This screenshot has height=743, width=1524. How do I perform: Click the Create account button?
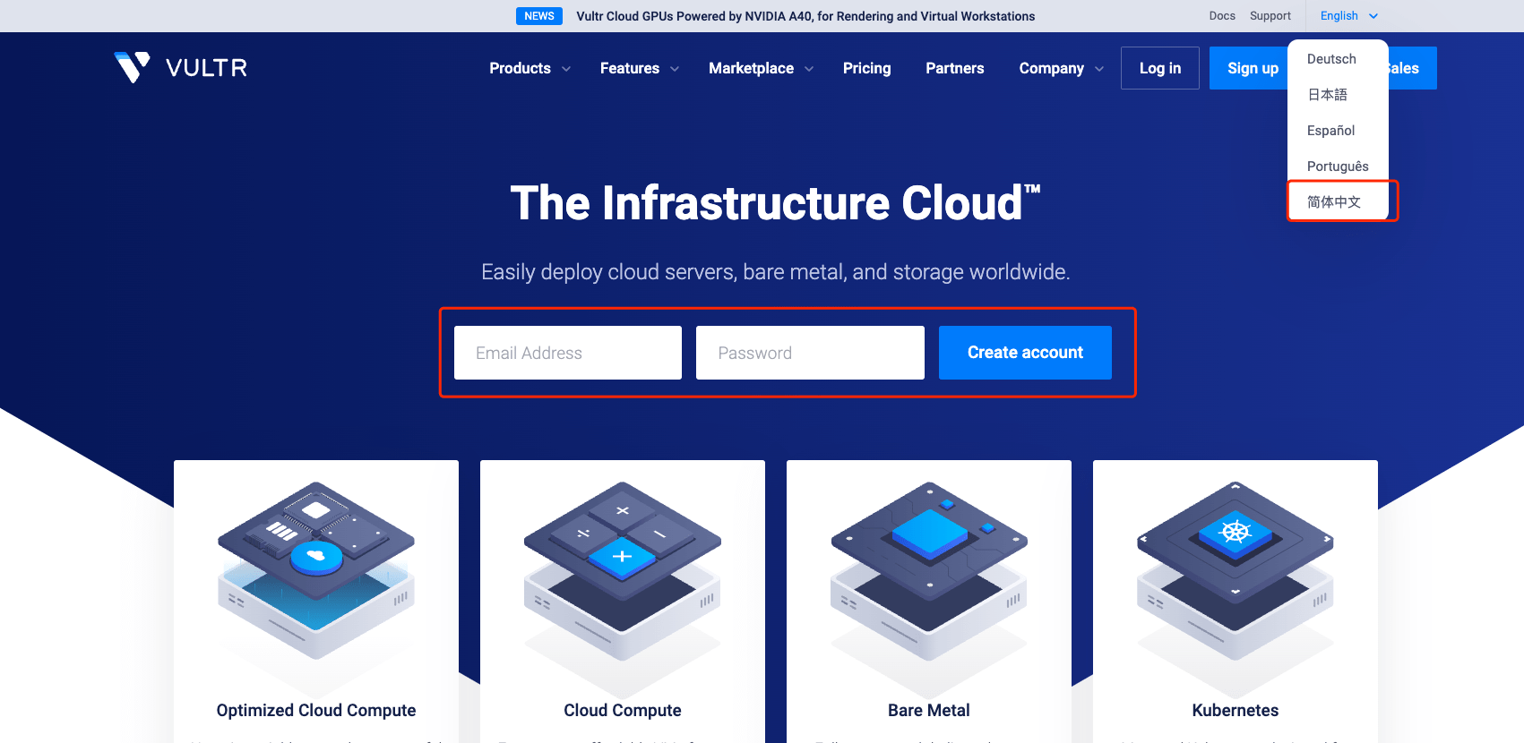pyautogui.click(x=1025, y=353)
